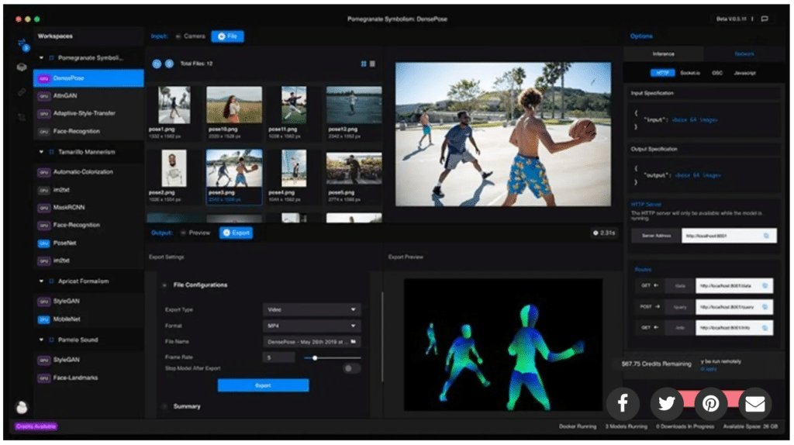Select the pose10.png thumbnail
794x445 pixels.
(x=233, y=105)
